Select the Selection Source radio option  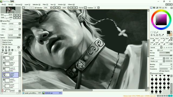click(1, 44)
